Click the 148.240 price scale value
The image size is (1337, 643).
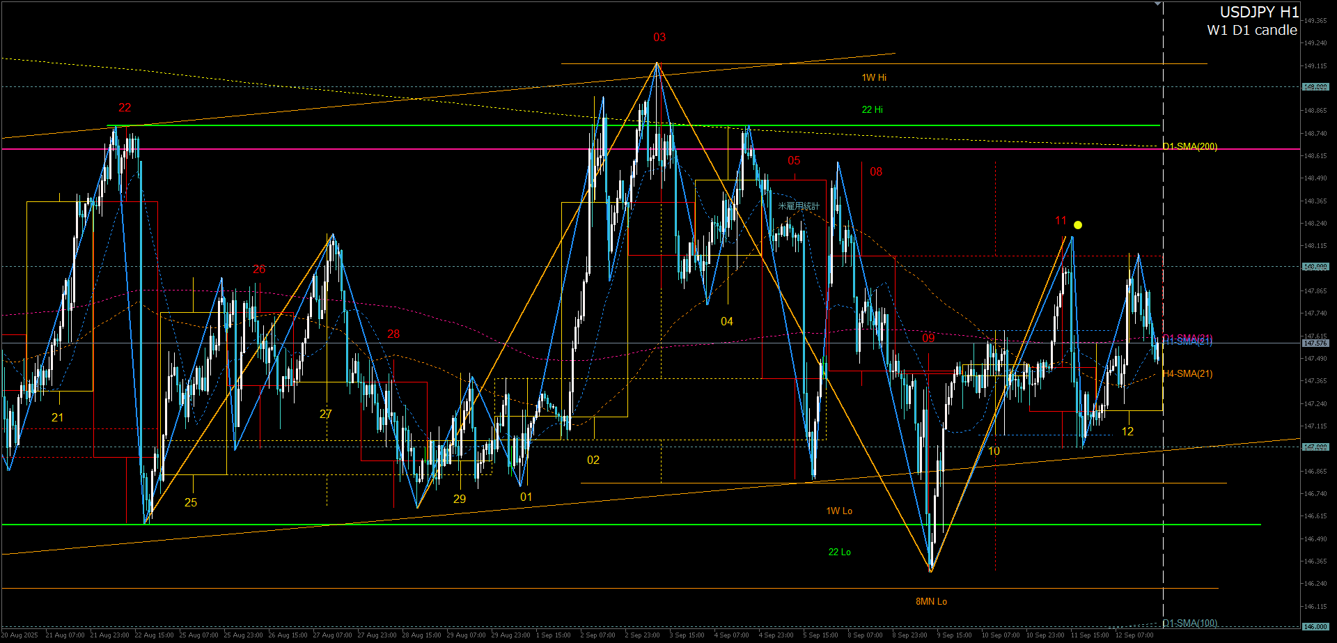pyautogui.click(x=1315, y=224)
